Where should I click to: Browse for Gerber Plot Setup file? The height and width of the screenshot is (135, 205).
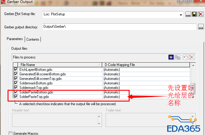188,14
